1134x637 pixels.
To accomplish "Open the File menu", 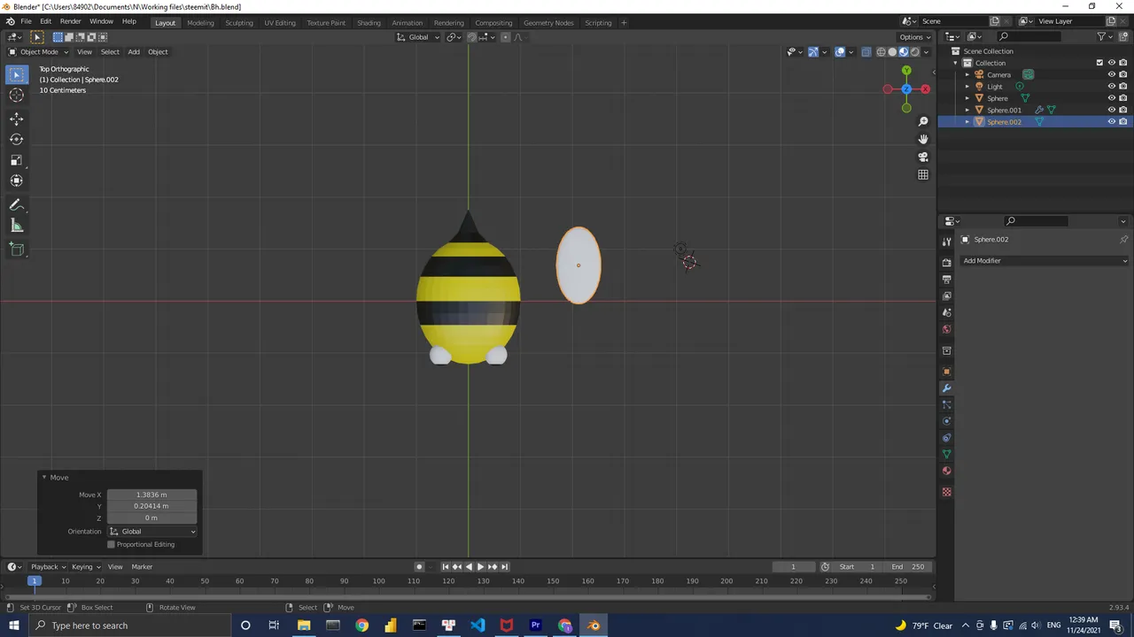I will point(27,21).
